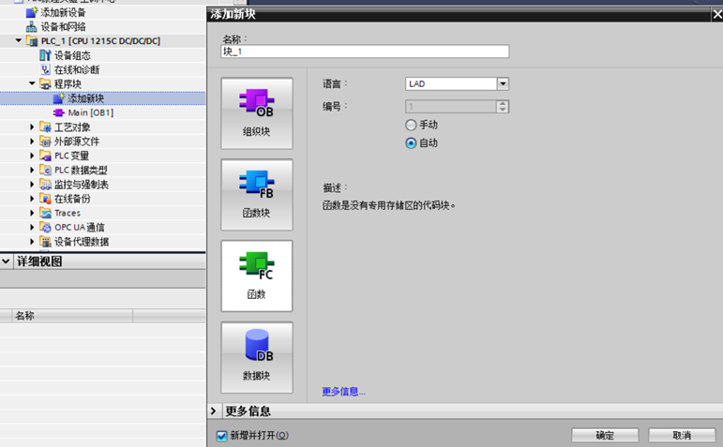Click the Main [OB1] block icon
Viewport: 723px width, 447px height.
click(59, 112)
